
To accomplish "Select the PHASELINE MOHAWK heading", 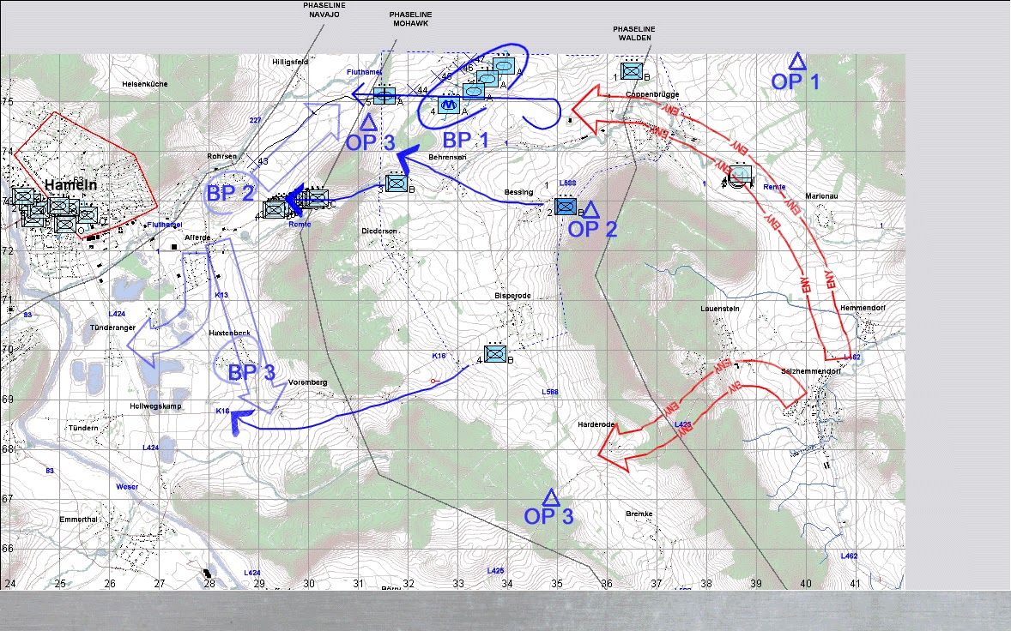I will click(x=411, y=19).
